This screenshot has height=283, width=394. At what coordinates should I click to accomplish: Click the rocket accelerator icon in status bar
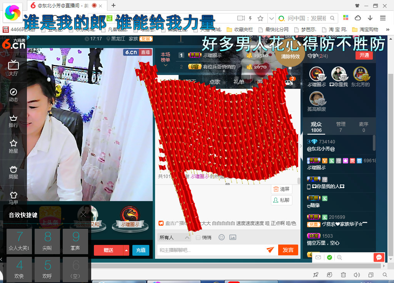[316, 275]
